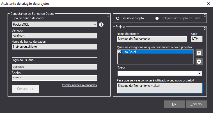Click the Servidor field containing localhost
The height and width of the screenshot is (113, 213).
point(54,36)
